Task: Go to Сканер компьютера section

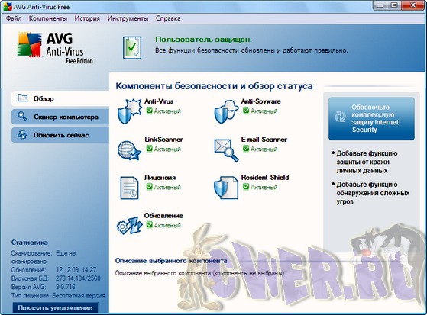Action: [60, 117]
